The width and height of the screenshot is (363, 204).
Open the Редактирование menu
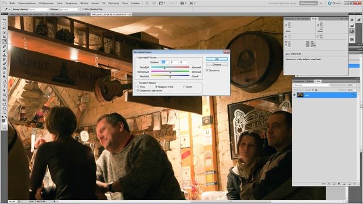coord(27,3)
